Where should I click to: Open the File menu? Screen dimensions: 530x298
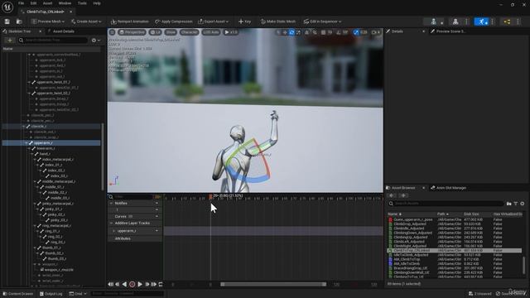point(21,3)
